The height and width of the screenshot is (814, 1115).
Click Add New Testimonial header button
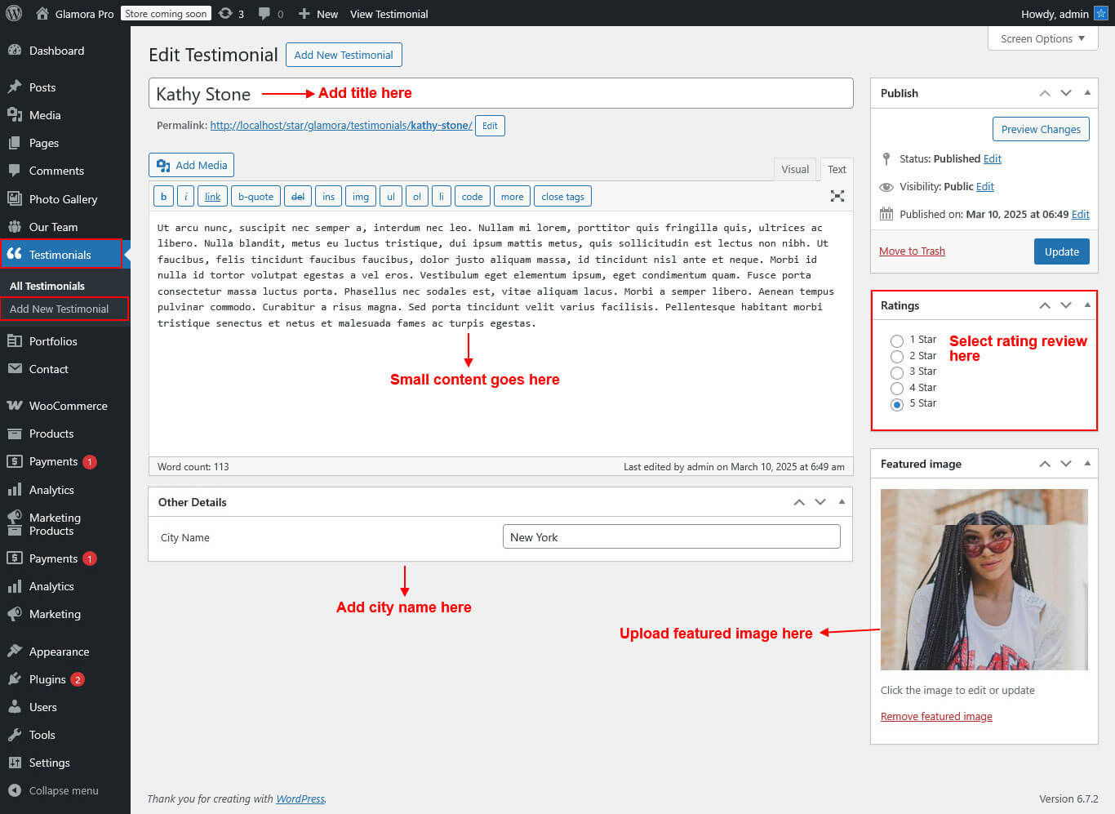click(344, 55)
